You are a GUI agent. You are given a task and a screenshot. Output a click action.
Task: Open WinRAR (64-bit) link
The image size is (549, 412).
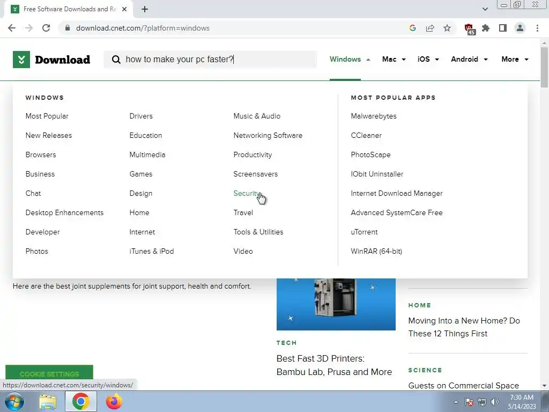tap(376, 251)
